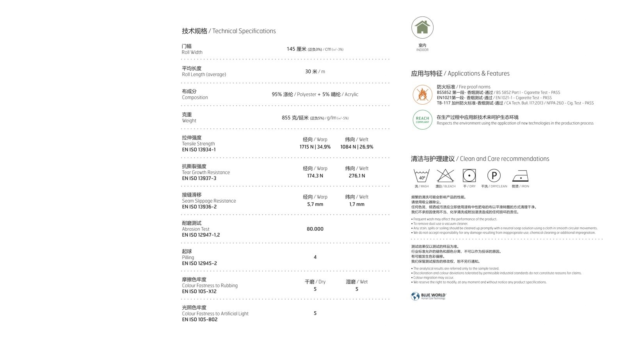Click the pilling value 4
The width and height of the screenshot is (626, 353).
[315, 257]
